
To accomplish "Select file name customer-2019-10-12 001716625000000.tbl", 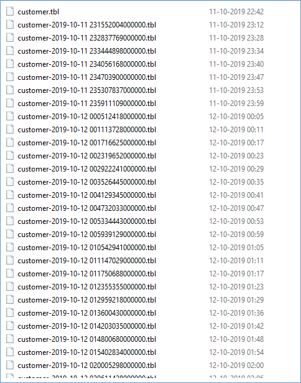I will pyautogui.click(x=86, y=143).
